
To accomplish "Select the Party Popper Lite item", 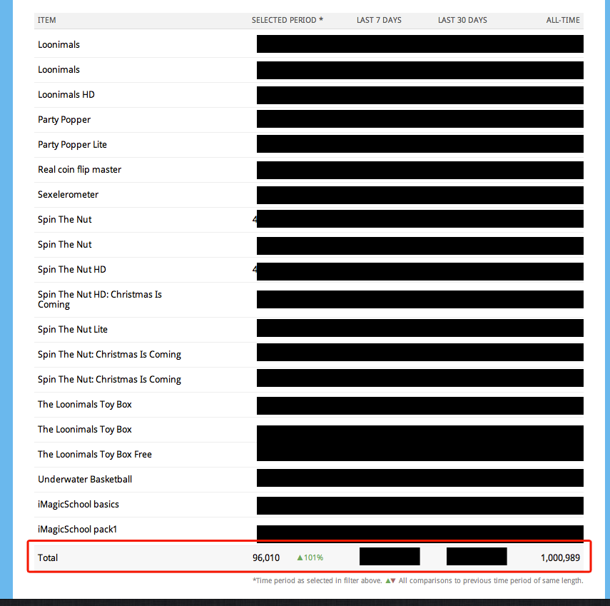I will [72, 145].
